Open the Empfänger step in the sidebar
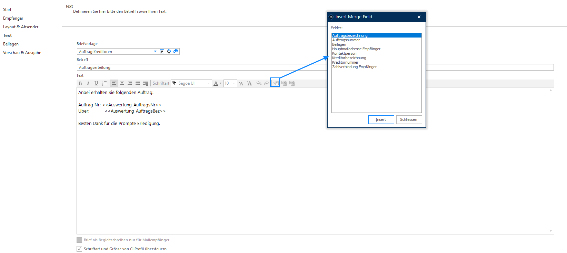This screenshot has width=567, height=253. tap(13, 18)
